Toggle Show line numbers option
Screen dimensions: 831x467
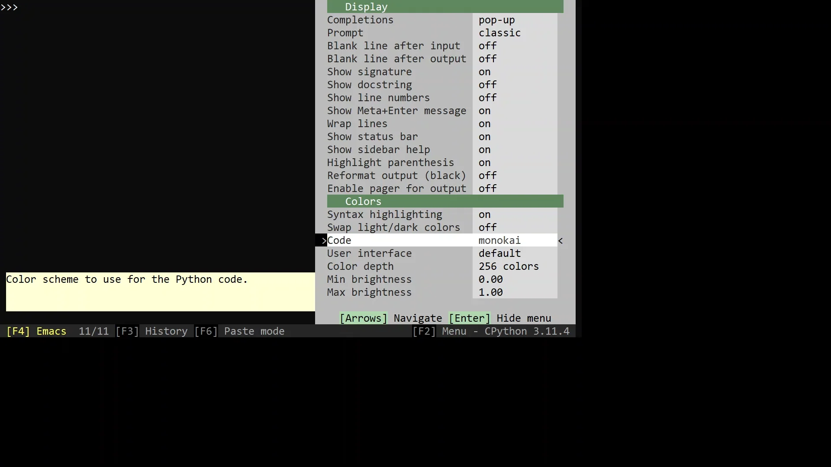pyautogui.click(x=487, y=98)
